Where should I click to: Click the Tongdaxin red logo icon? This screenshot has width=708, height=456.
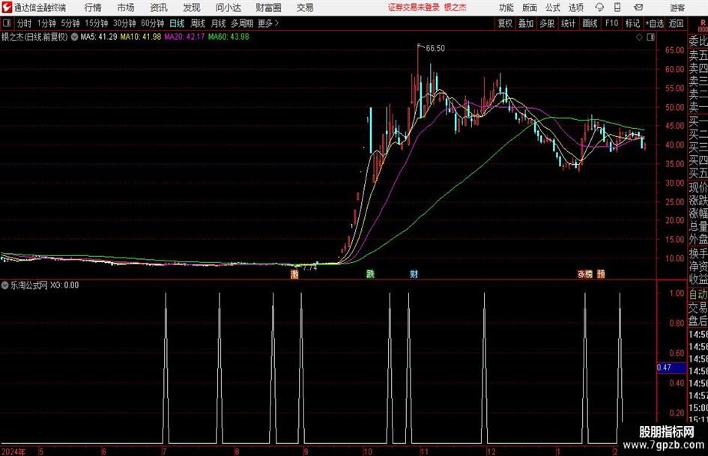7,7
